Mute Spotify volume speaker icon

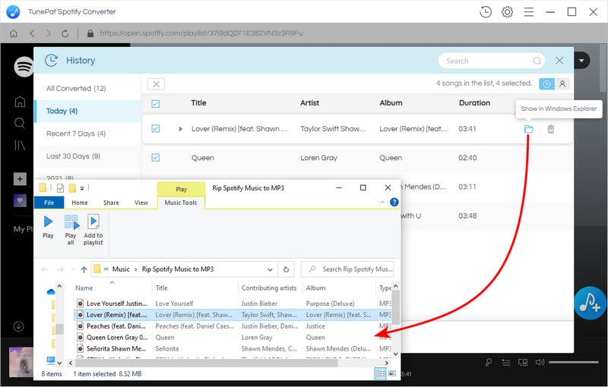click(540, 362)
